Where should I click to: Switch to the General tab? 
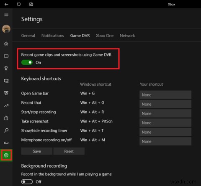(x=28, y=36)
